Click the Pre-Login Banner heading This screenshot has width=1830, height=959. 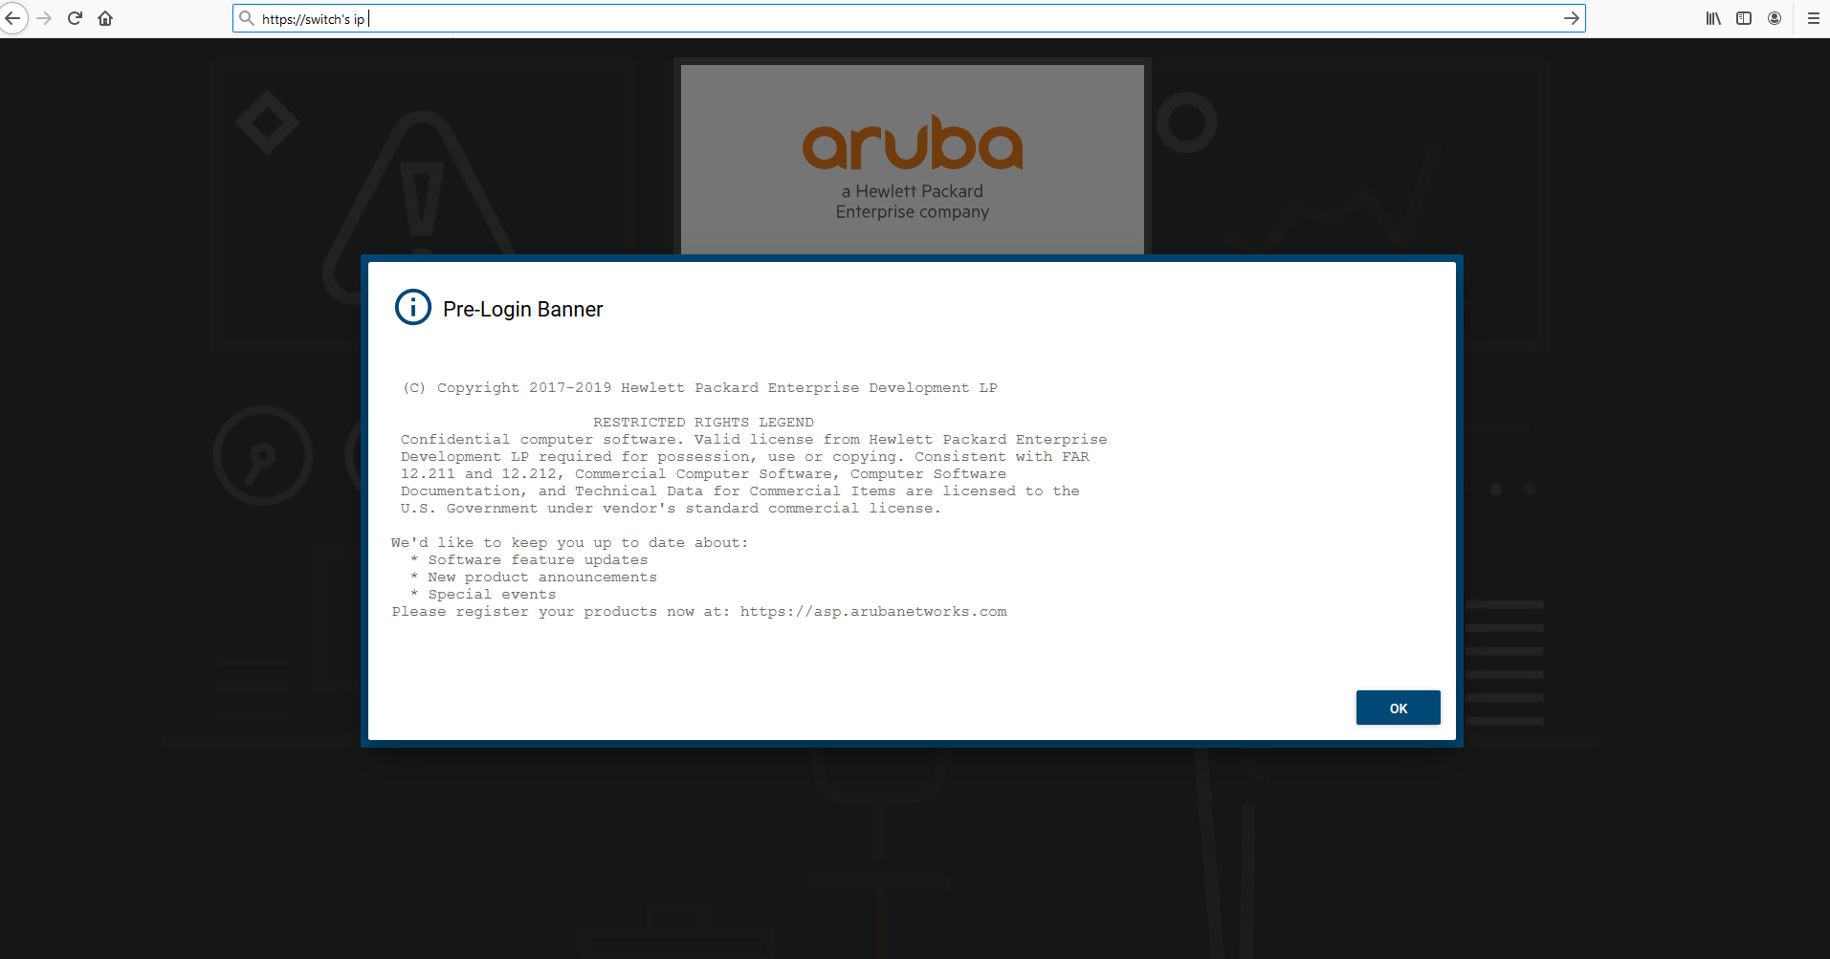pyautogui.click(x=522, y=309)
